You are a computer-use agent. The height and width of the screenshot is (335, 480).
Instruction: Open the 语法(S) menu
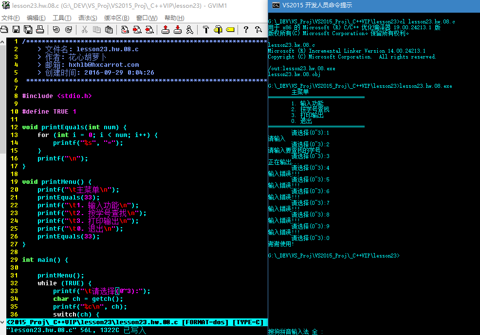88,18
